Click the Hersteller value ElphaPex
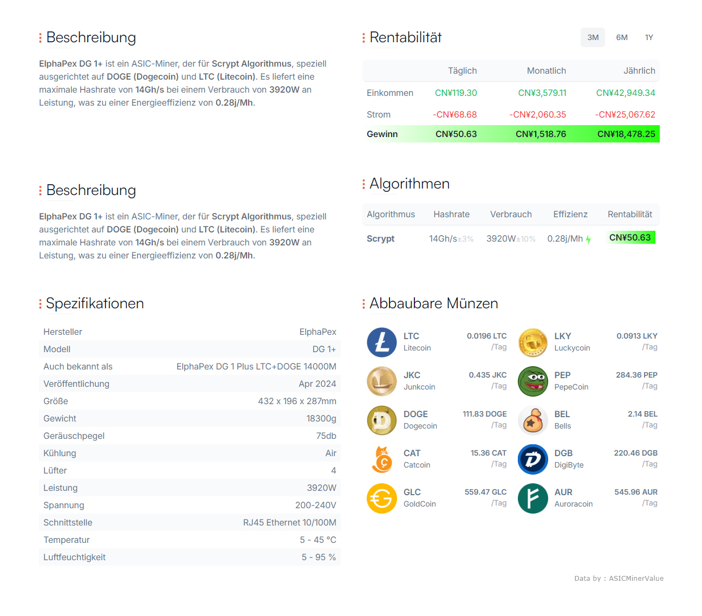Image resolution: width=702 pixels, height=616 pixels. pyautogui.click(x=318, y=332)
